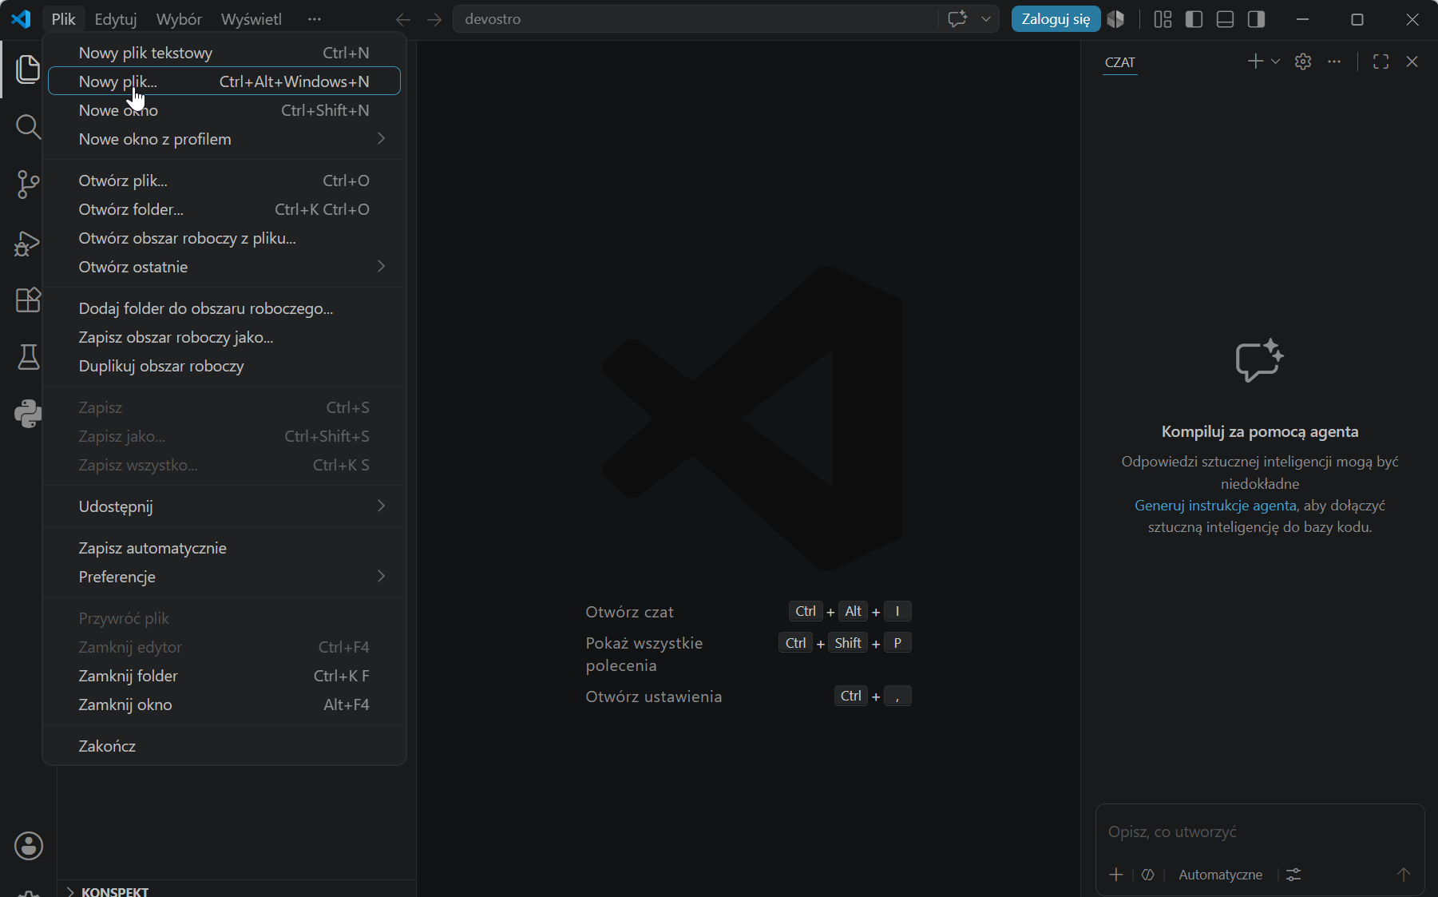Follow the Generuj instrukcje agenta link
Screen dimensions: 1438x897
[x=1215, y=506]
